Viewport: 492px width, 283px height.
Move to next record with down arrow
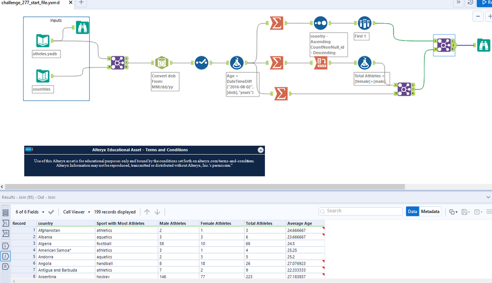click(x=157, y=212)
